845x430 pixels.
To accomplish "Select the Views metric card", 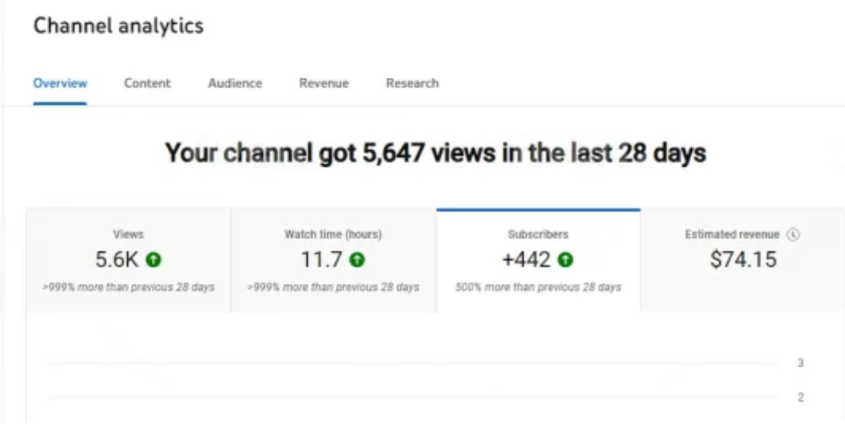I will tap(129, 261).
